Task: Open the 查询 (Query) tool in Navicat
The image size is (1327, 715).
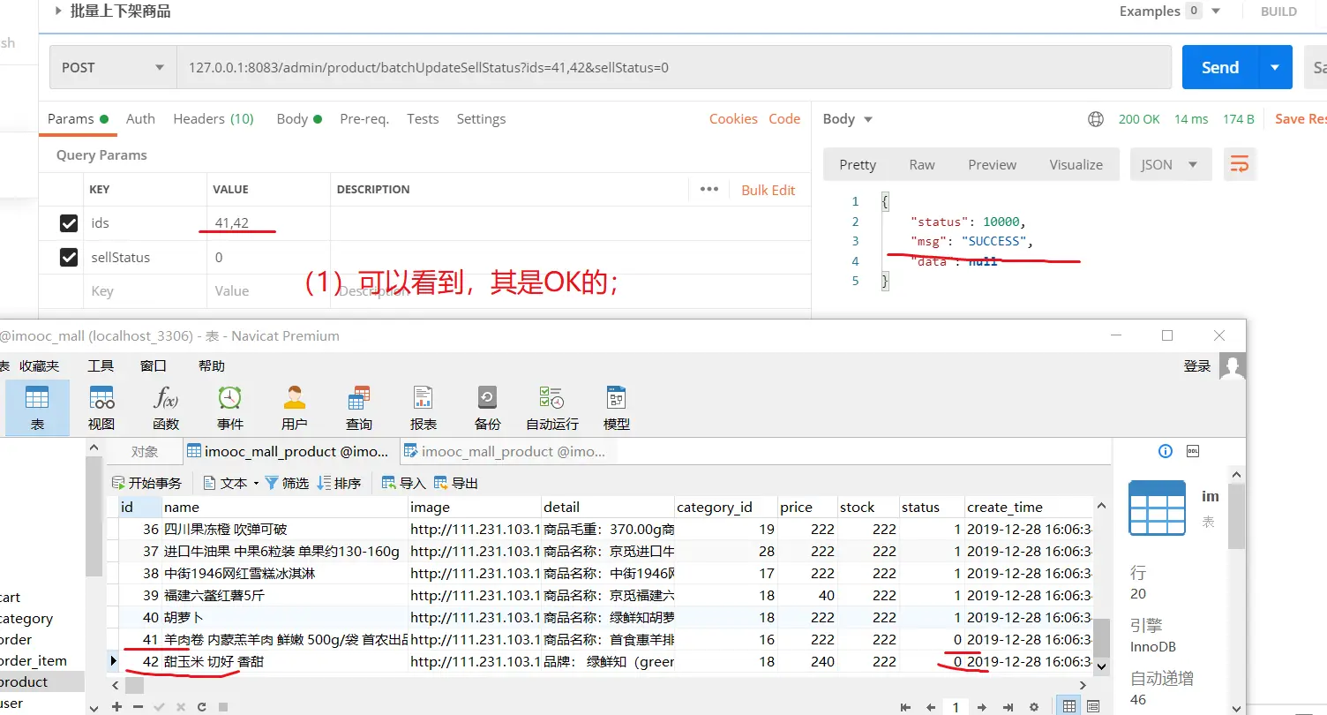Action: click(358, 406)
